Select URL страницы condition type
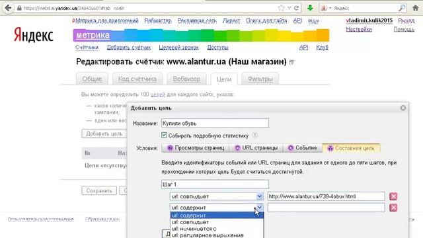Viewport: 423px width, 238px height. (x=256, y=148)
